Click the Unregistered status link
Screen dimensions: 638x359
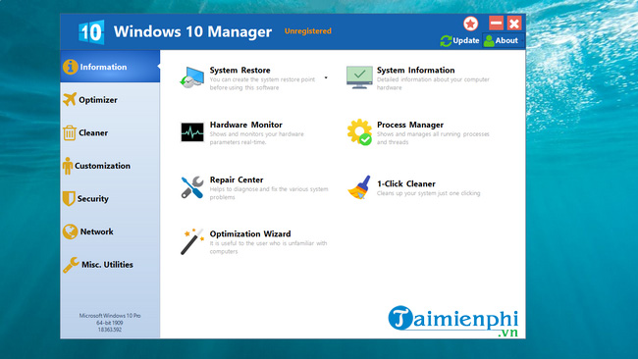point(308,31)
